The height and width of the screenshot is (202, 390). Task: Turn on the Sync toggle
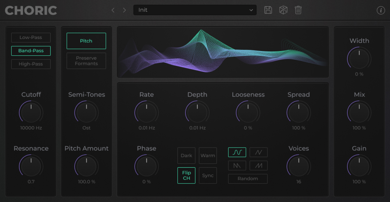pos(208,175)
